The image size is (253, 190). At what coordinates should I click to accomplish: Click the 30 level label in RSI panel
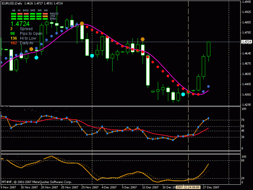click(243, 137)
